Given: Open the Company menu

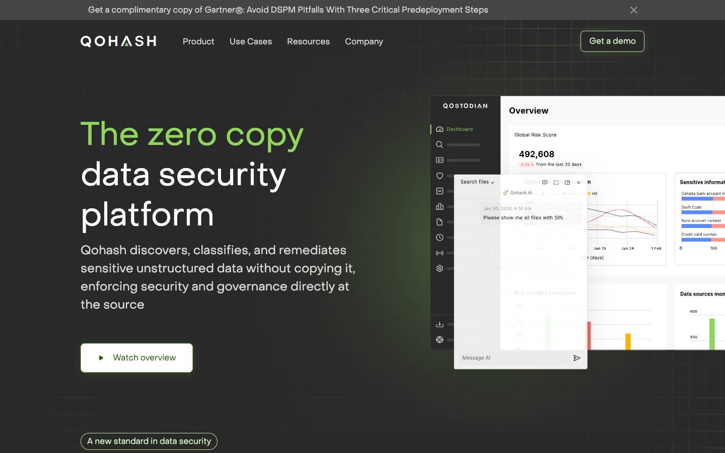Looking at the screenshot, I should click(364, 41).
